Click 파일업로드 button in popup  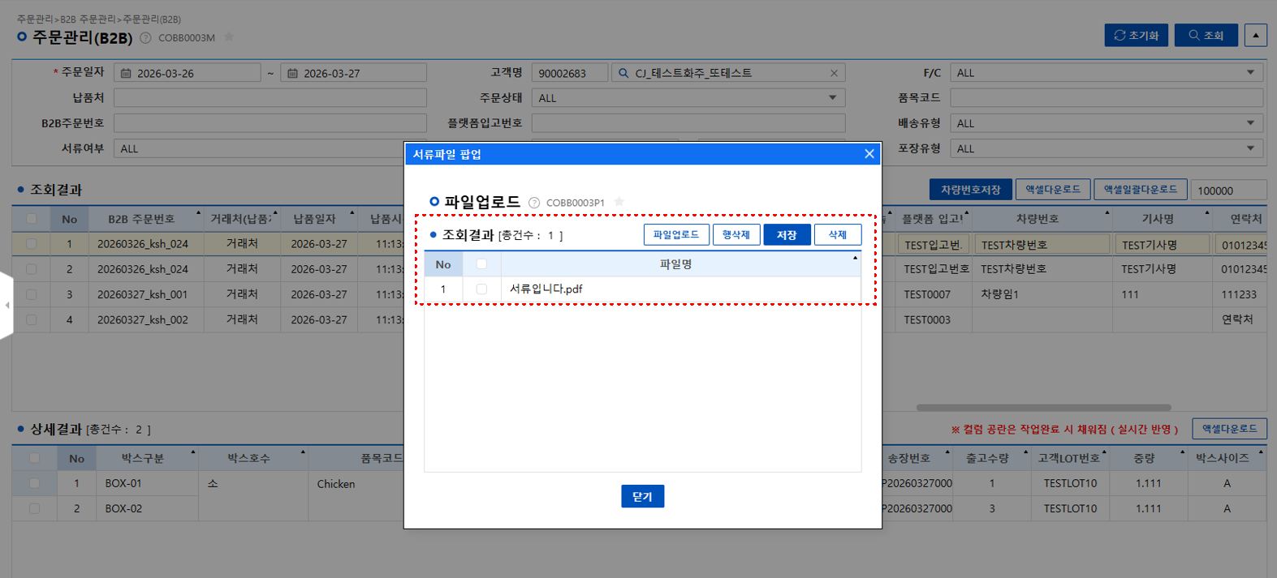[676, 234]
